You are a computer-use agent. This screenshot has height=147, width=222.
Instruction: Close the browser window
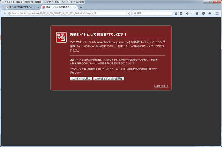pos(217,2)
